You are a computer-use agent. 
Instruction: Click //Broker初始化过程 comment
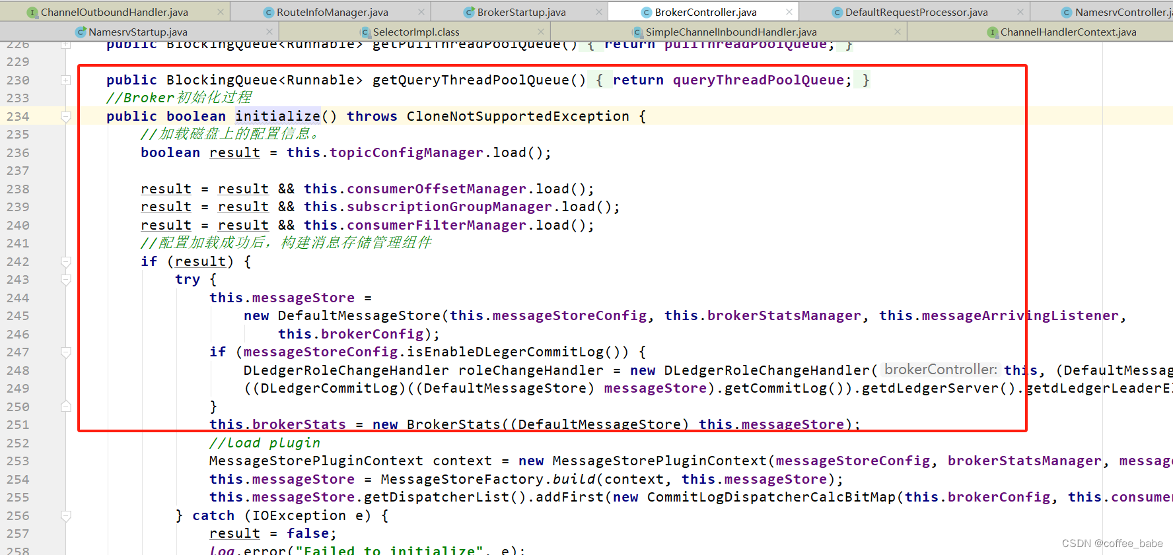tap(179, 98)
